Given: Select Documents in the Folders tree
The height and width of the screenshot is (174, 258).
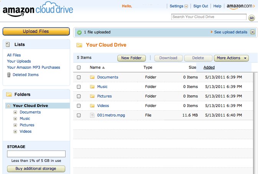Looking at the screenshot, I should pyautogui.click(x=30, y=112).
